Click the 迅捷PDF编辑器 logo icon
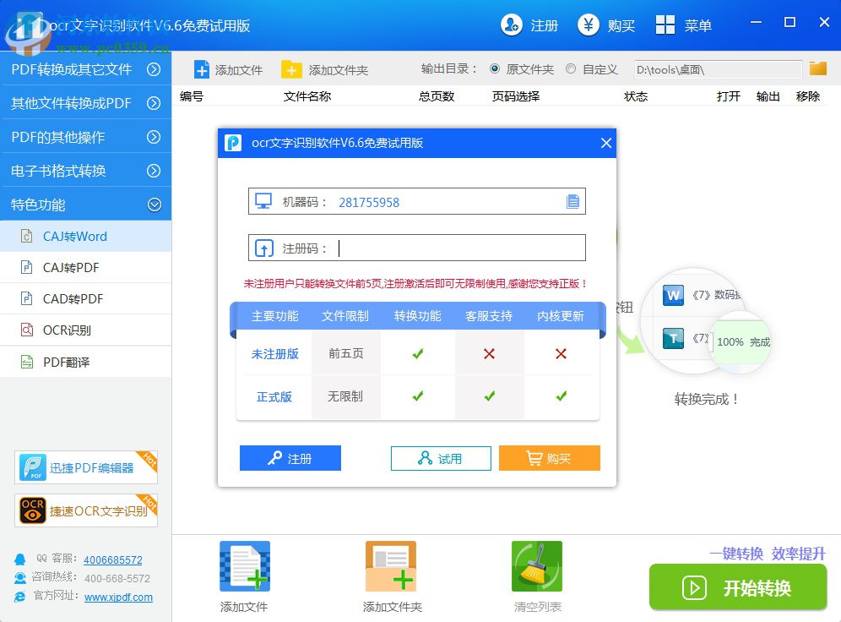The height and width of the screenshot is (622, 841). pyautogui.click(x=32, y=466)
